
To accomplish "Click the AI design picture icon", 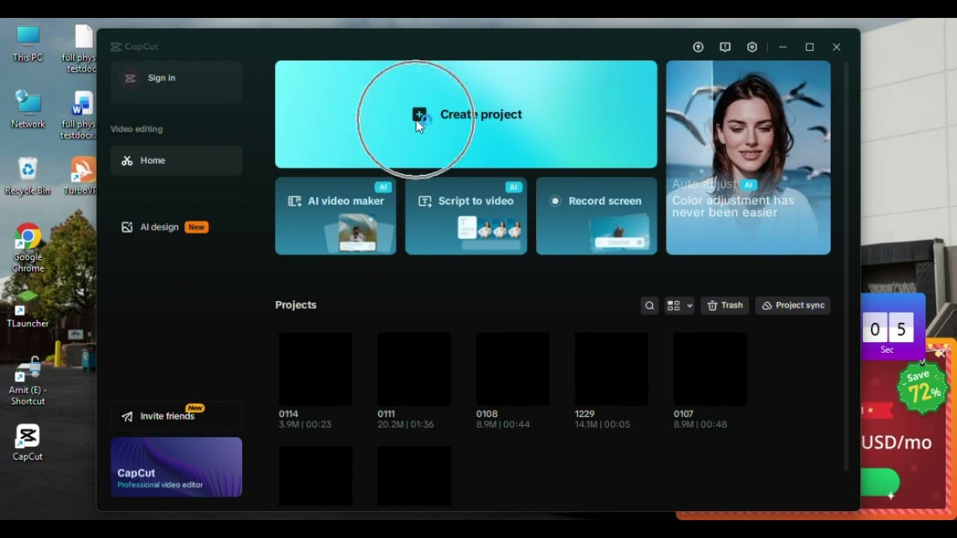I will point(127,227).
